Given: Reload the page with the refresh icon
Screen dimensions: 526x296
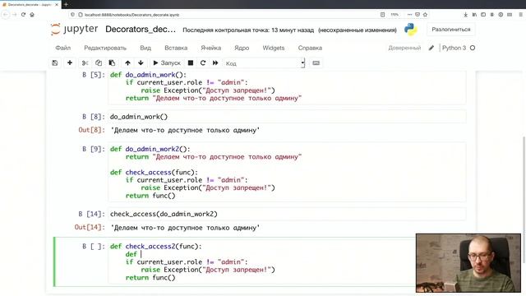Looking at the screenshot, I should [x=23, y=15].
